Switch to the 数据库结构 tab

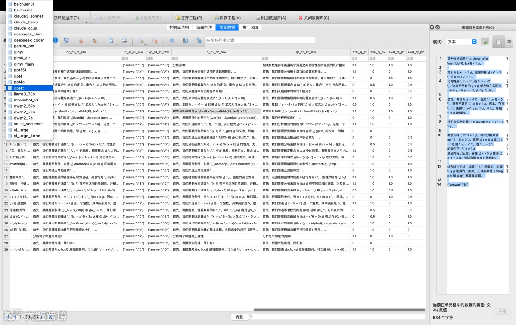point(179,28)
